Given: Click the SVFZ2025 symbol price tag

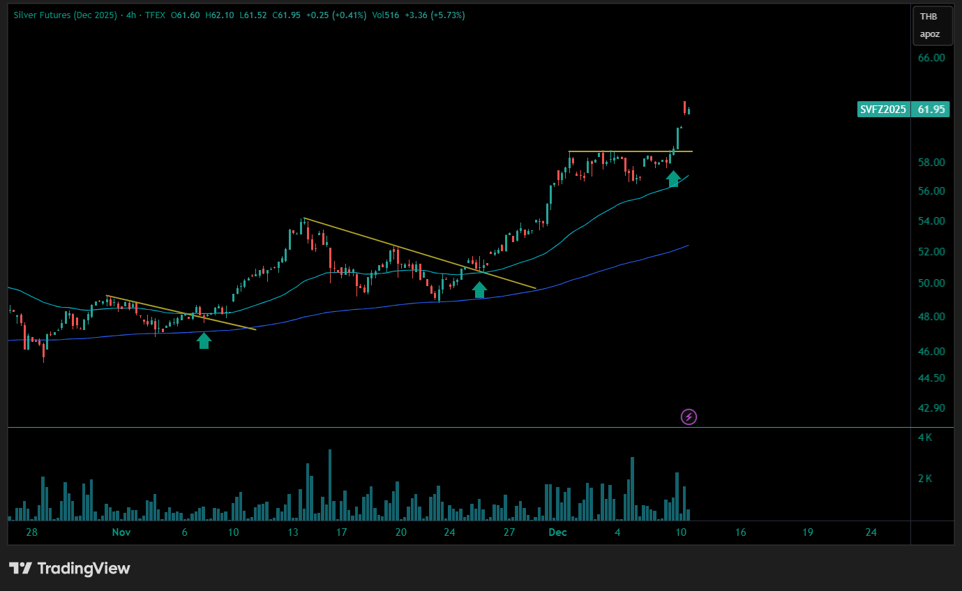Looking at the screenshot, I should (883, 109).
